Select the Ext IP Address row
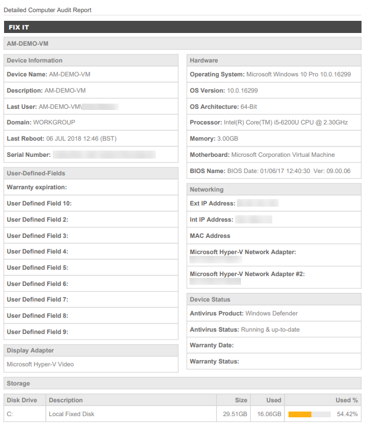 pos(274,204)
